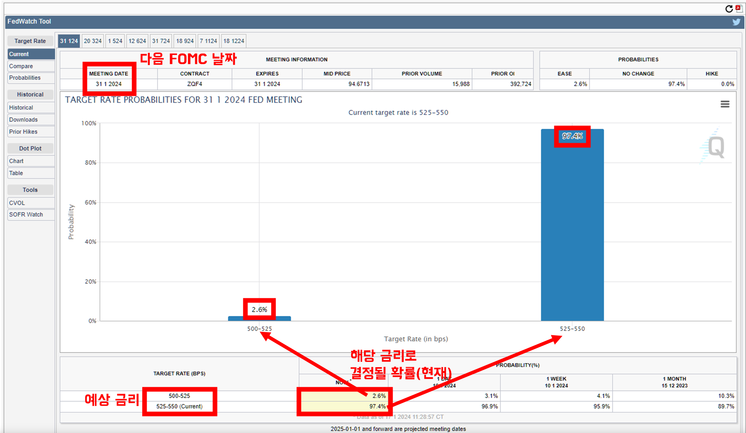Select the 31 124 meeting tab
Image resolution: width=746 pixels, height=433 pixels.
click(69, 41)
